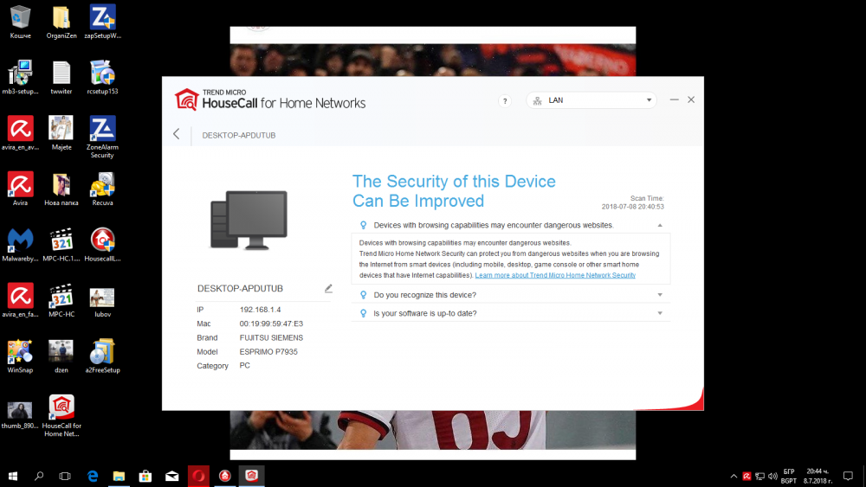866x487 pixels.
Task: Open the zapSetupW installer icon
Action: pyautogui.click(x=103, y=22)
